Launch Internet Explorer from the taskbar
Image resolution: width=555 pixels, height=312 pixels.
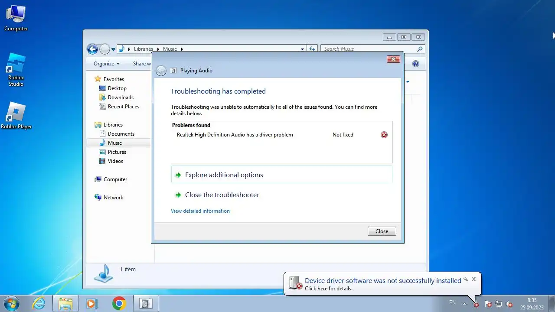click(x=39, y=303)
